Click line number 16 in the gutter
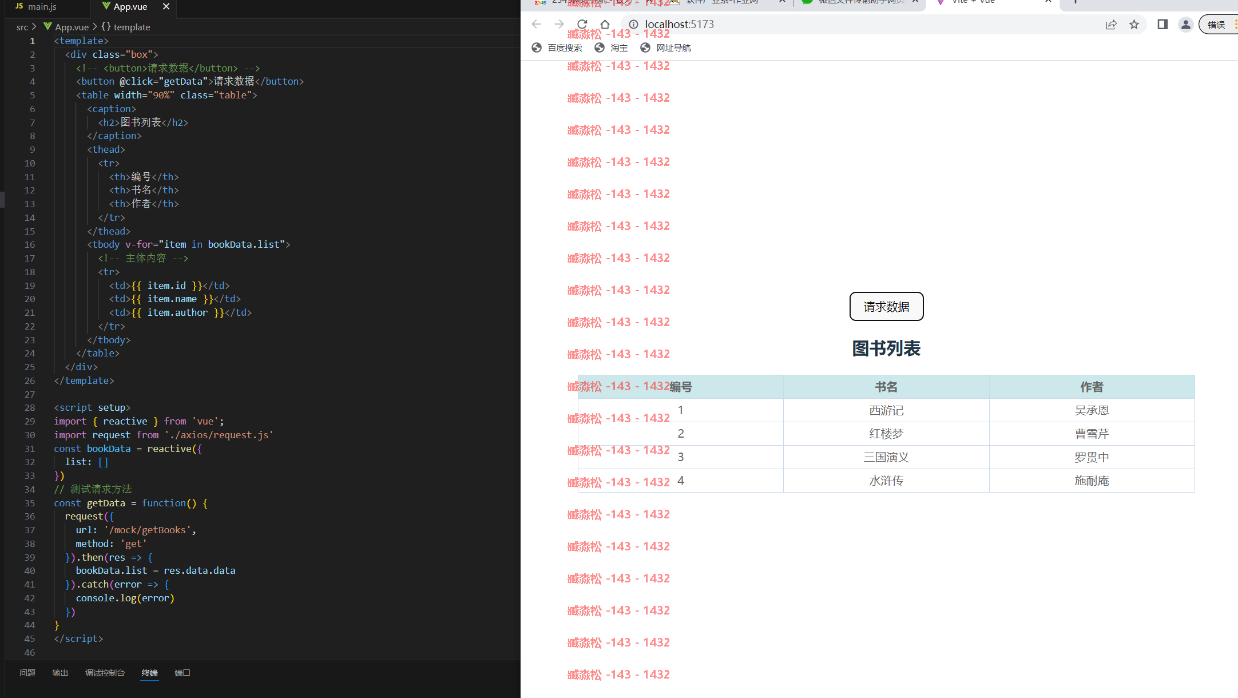1238x698 pixels. (x=30, y=244)
